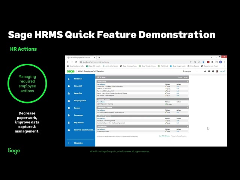The height and width of the screenshot is (180, 240).
Task: Collapse the Performance Review section
Action: point(188,108)
